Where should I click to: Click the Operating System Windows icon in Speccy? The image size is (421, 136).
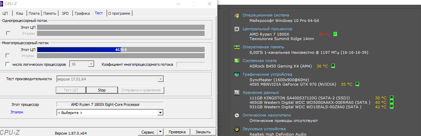pos(237,15)
